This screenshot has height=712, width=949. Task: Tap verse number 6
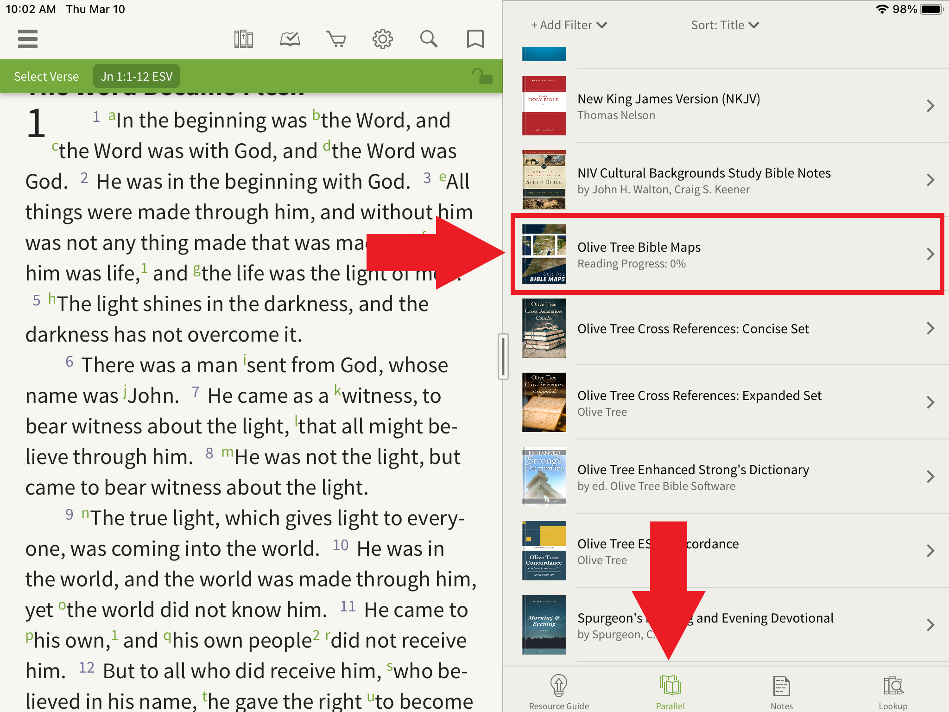click(x=70, y=362)
